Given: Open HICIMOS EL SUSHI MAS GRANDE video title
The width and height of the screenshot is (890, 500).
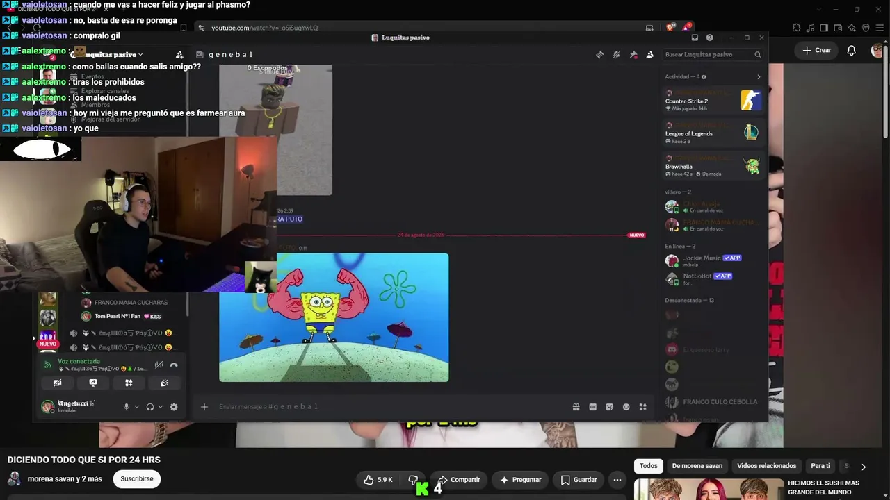Looking at the screenshot, I should pyautogui.click(x=823, y=487).
